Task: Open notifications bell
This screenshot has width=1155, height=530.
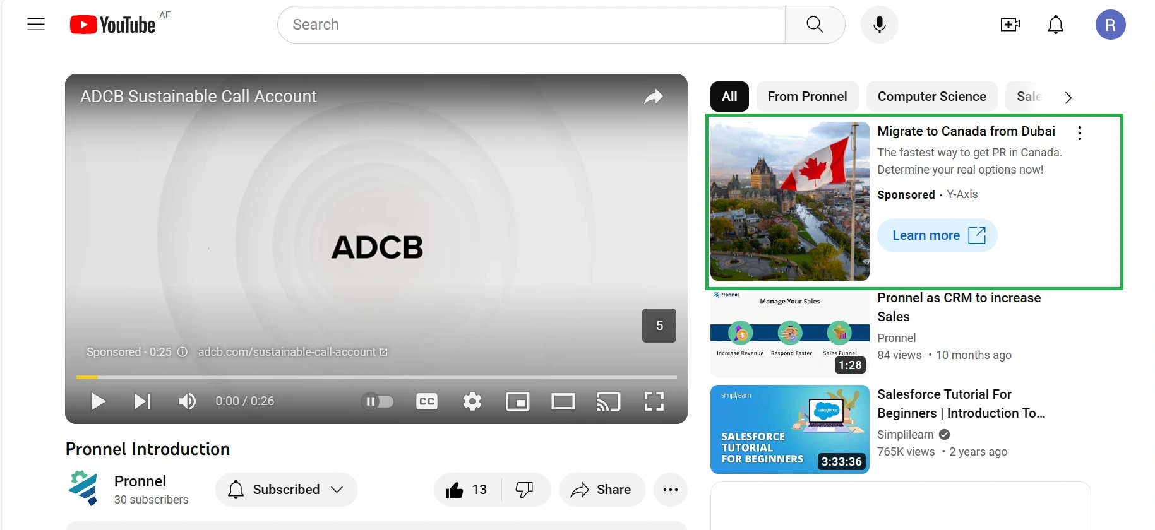Action: click(1056, 25)
